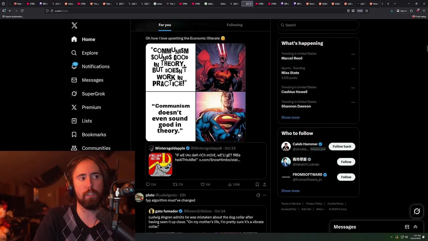The height and width of the screenshot is (241, 428).
Task: Click the X logo in the sidebar
Action: (x=74, y=25)
